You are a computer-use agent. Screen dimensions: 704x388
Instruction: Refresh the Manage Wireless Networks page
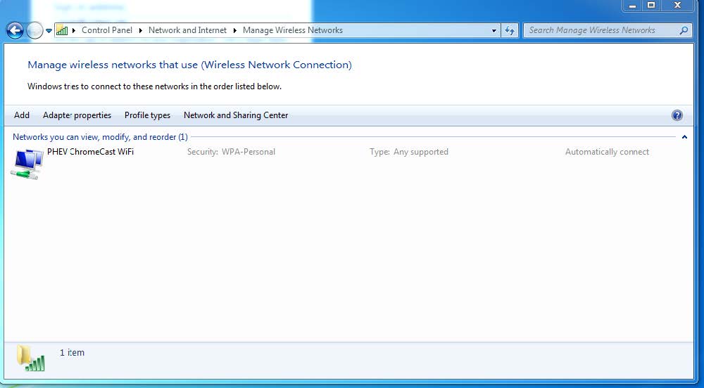pos(510,30)
